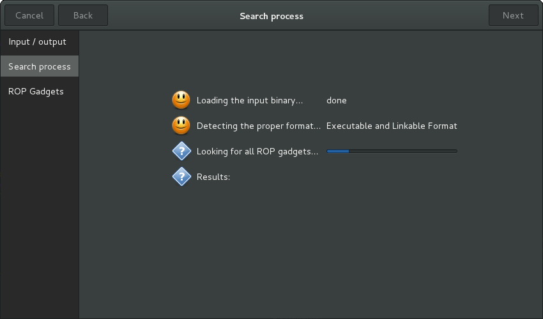The image size is (543, 319).
Task: Select the 'Executable and Linkable Format' result text
Action: [392, 126]
